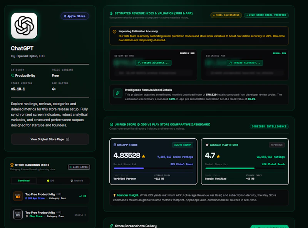
Task: Click the Tuning Accuracy lock on Estimated MRR
Action: [153, 63]
